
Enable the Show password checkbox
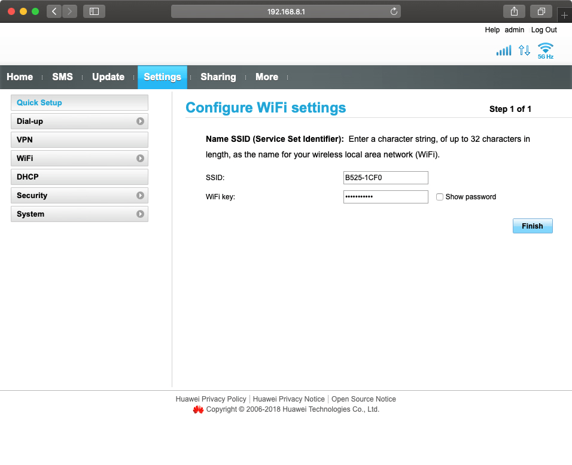click(x=440, y=197)
